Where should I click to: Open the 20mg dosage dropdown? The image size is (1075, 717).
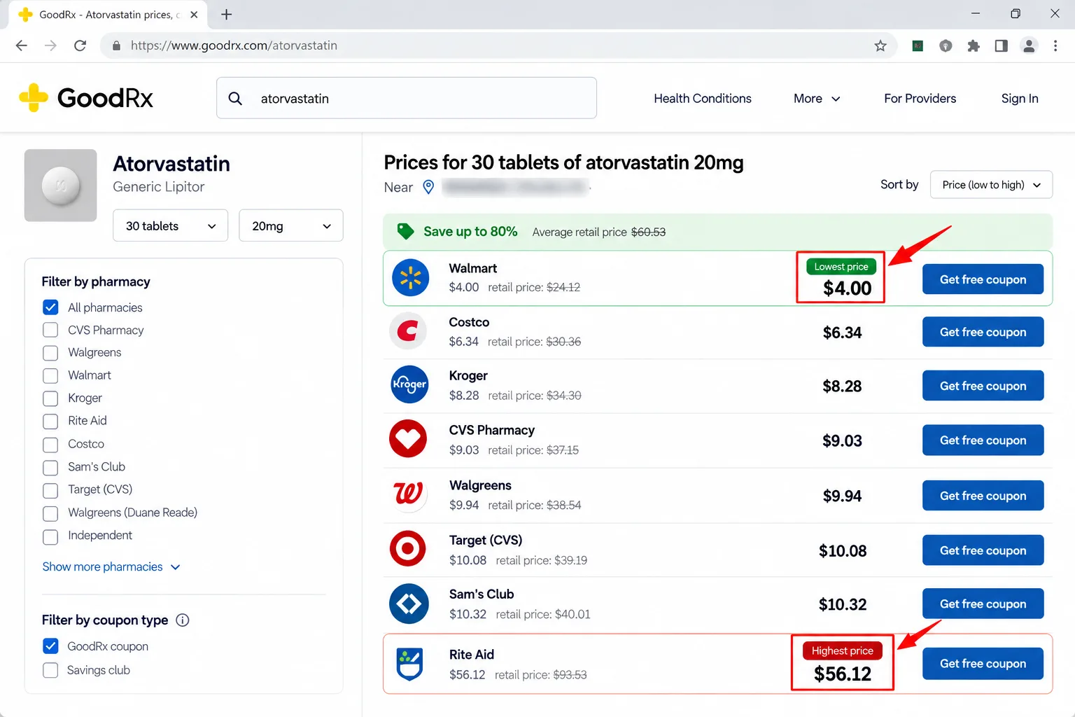coord(291,225)
